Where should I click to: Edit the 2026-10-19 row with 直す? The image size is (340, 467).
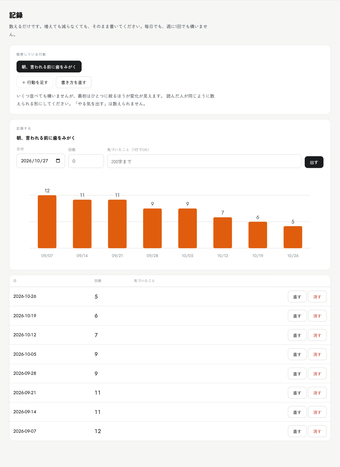(297, 316)
